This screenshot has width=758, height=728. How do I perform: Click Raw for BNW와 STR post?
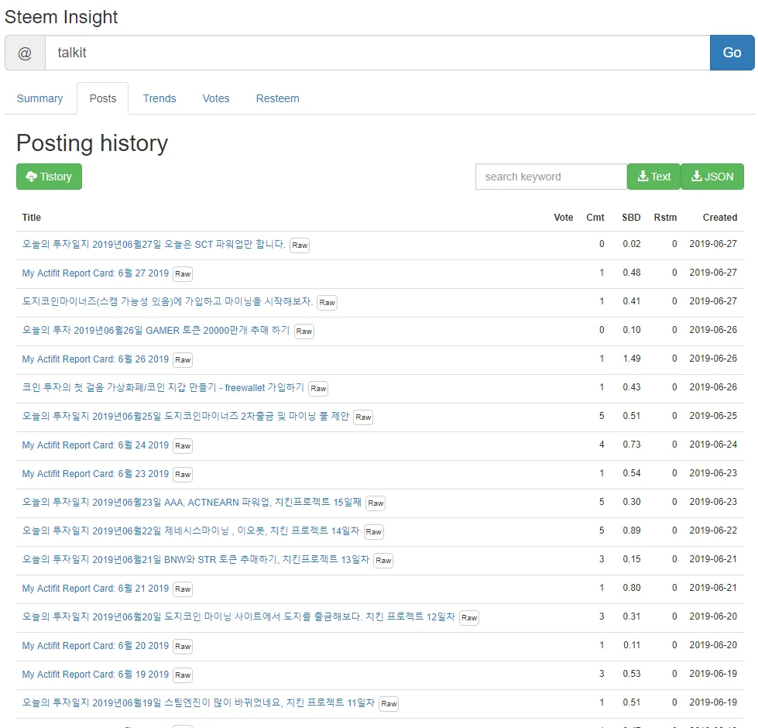tap(383, 561)
